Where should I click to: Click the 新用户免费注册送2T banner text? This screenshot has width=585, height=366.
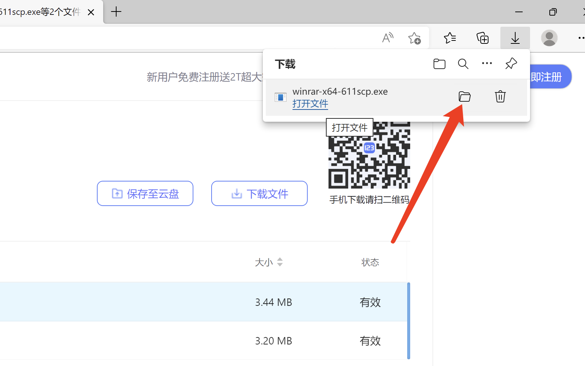click(205, 77)
